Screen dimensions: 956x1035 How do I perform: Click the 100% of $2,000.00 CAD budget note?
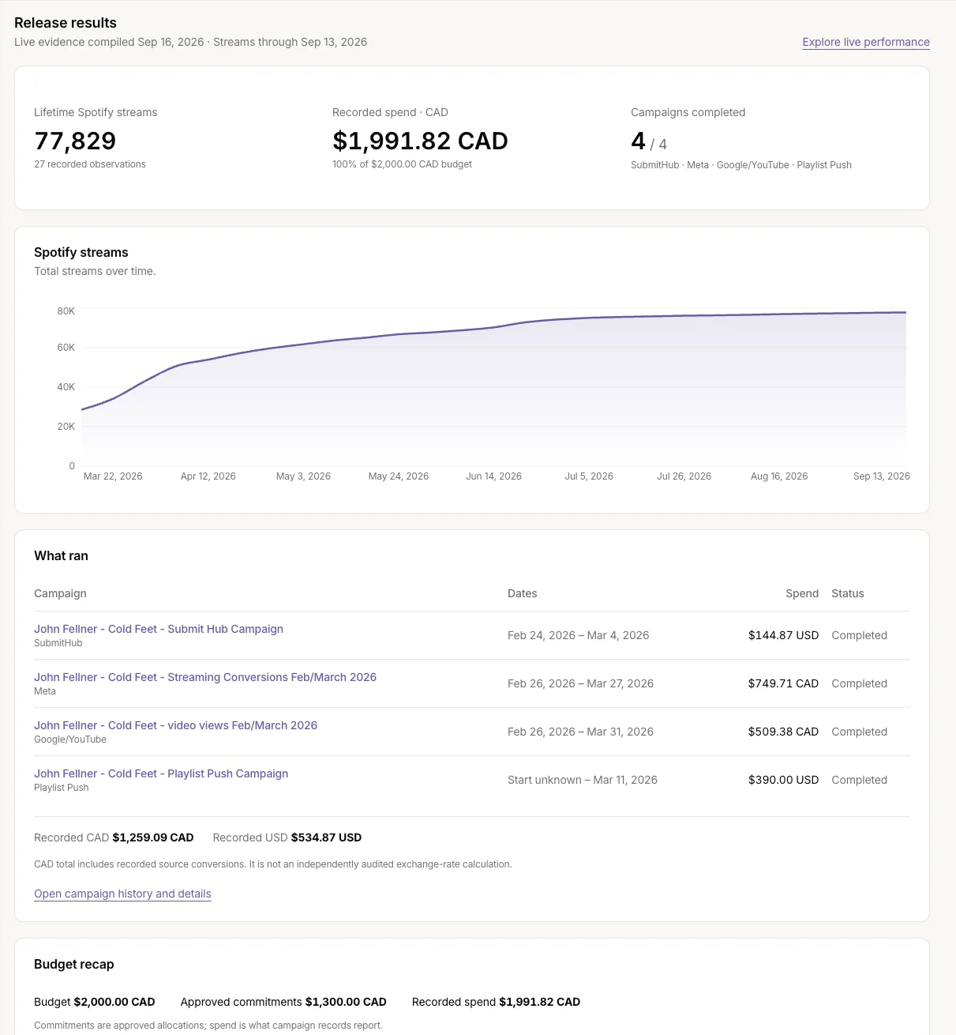402,164
